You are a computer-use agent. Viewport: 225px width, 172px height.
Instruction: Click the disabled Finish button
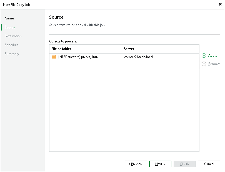click(x=184, y=164)
